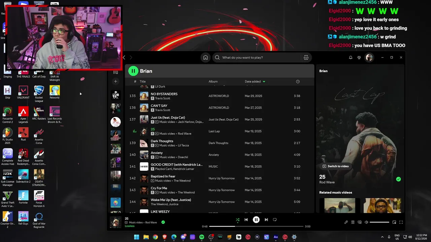
Task: Select the Cry For Me track
Action: tap(219, 190)
